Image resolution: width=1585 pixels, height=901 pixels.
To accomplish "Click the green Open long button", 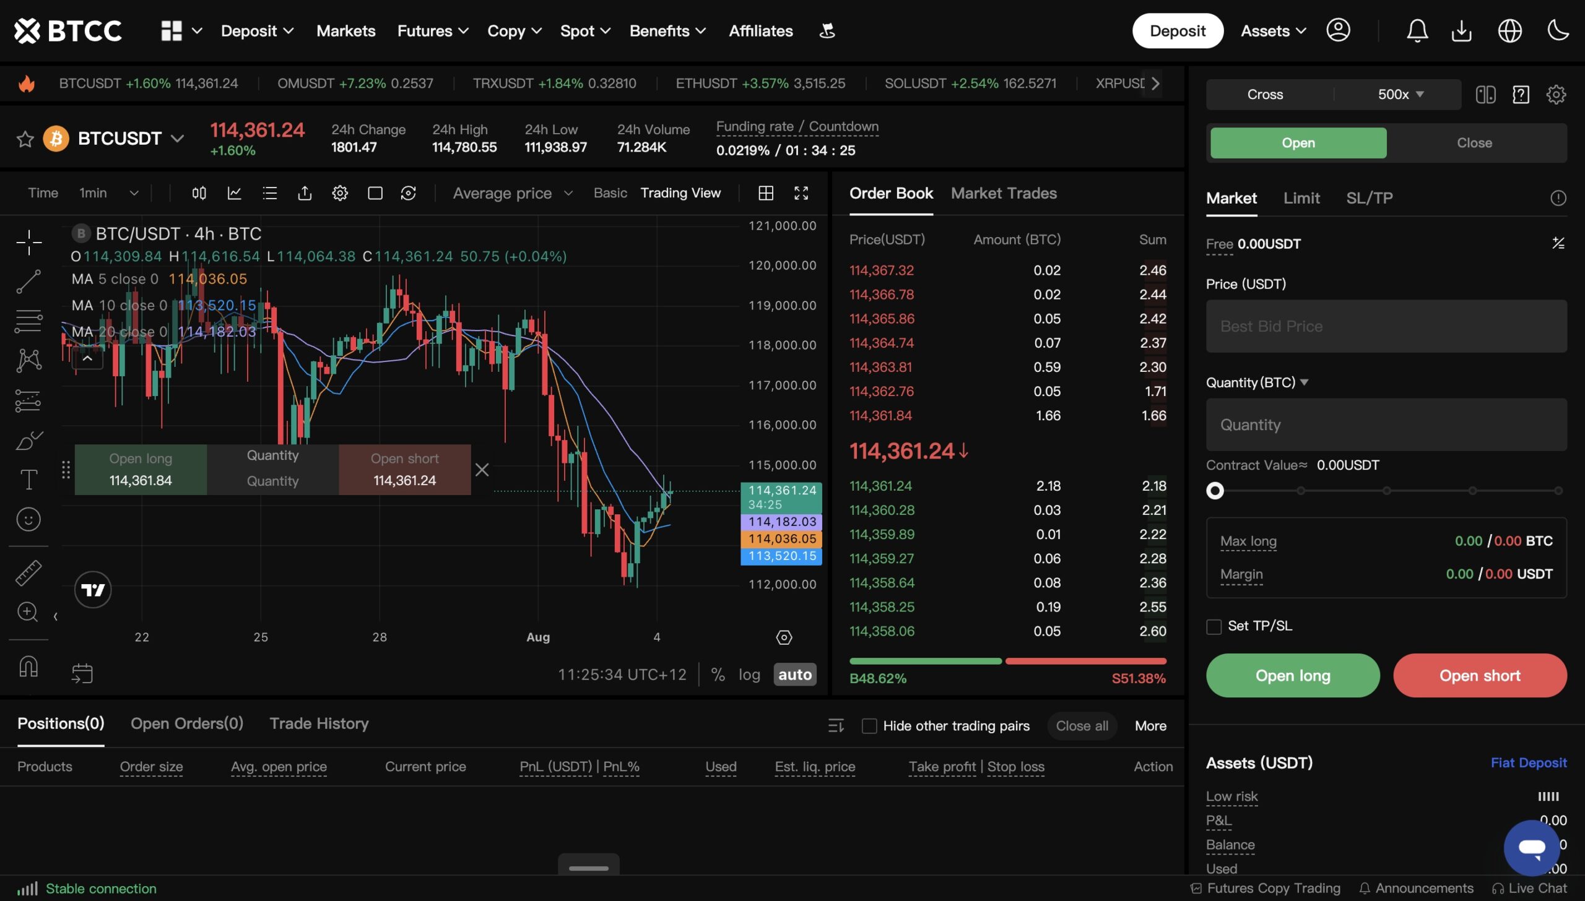I will click(1293, 676).
